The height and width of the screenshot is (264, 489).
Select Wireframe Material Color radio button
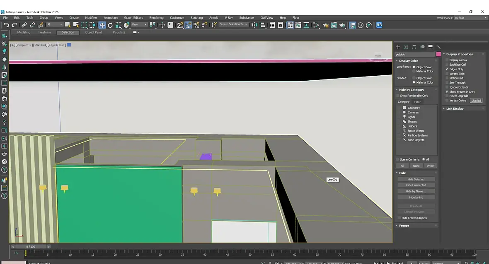[414, 71]
